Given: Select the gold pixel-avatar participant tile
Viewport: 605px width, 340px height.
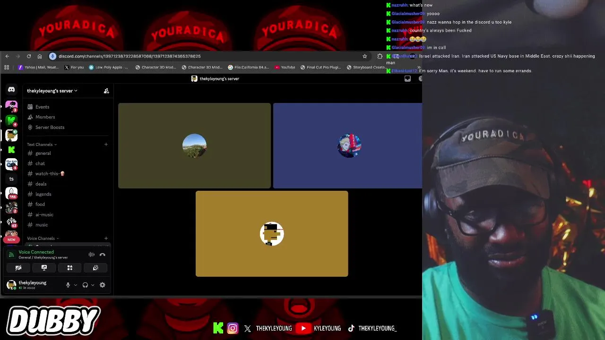Looking at the screenshot, I should tap(272, 234).
